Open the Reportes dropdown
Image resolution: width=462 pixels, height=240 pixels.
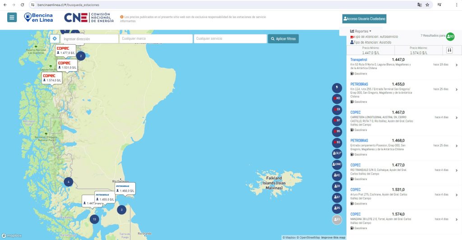click(x=361, y=31)
